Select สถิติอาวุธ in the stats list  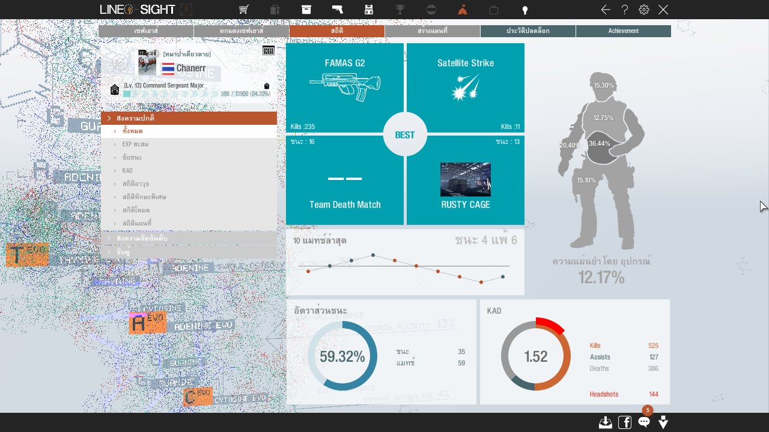(189, 184)
